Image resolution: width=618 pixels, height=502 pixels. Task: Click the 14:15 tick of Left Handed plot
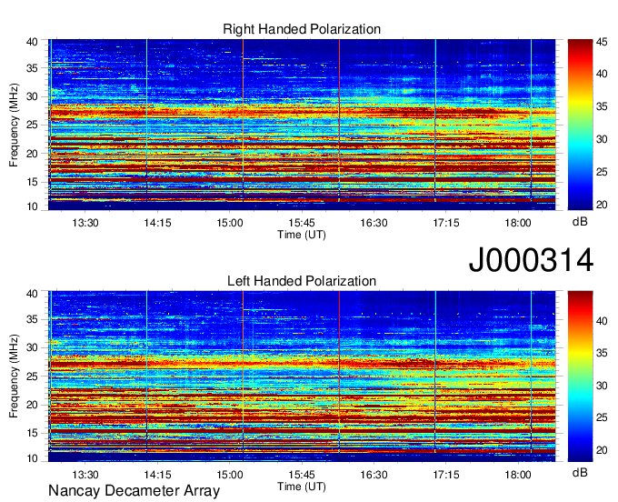(157, 475)
